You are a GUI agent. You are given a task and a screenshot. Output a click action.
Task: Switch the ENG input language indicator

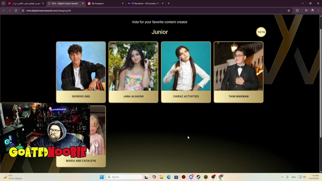(x=294, y=177)
